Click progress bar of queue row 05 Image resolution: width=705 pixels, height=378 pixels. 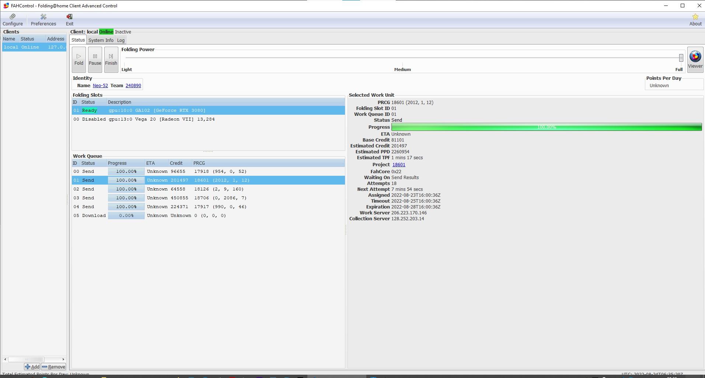click(x=126, y=215)
